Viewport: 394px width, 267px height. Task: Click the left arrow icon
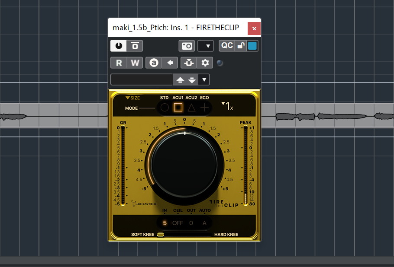170,63
